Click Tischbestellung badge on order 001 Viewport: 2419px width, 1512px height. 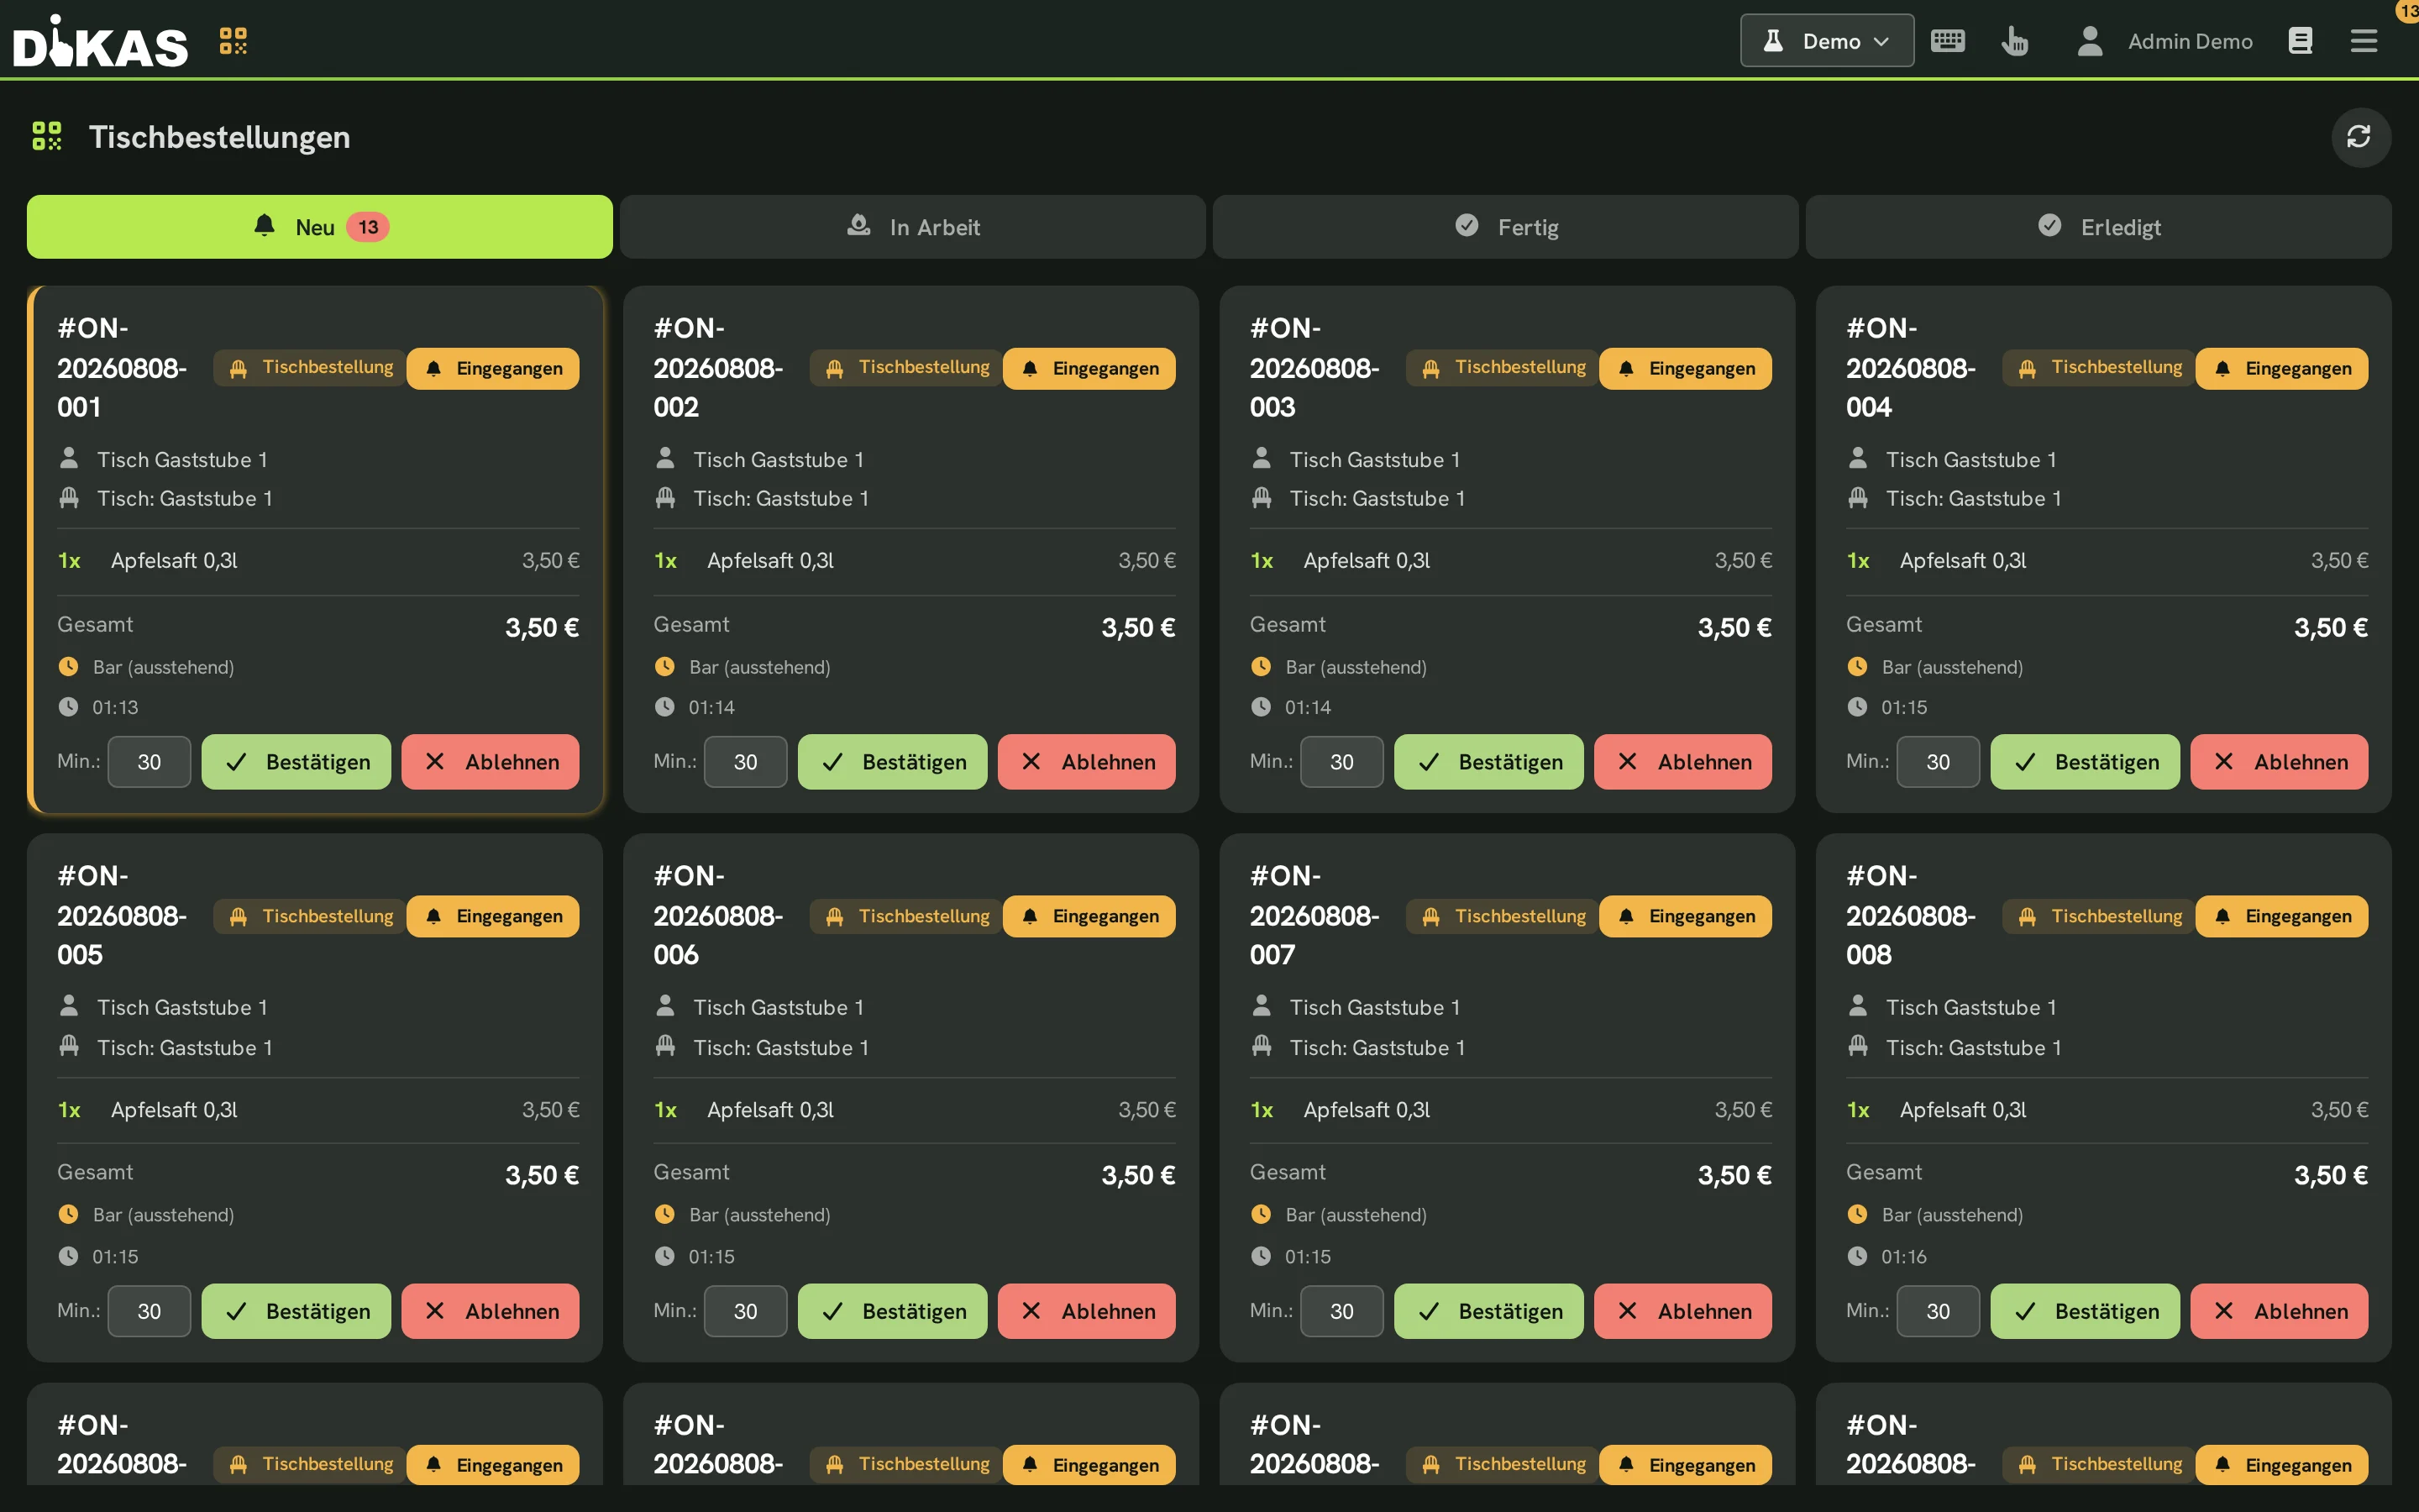pyautogui.click(x=310, y=368)
